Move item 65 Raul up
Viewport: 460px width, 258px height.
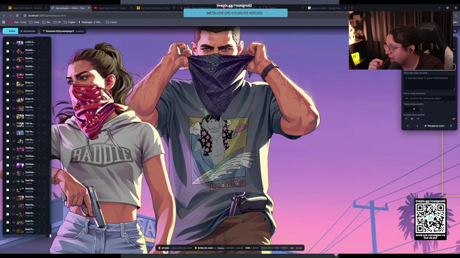(40, 198)
